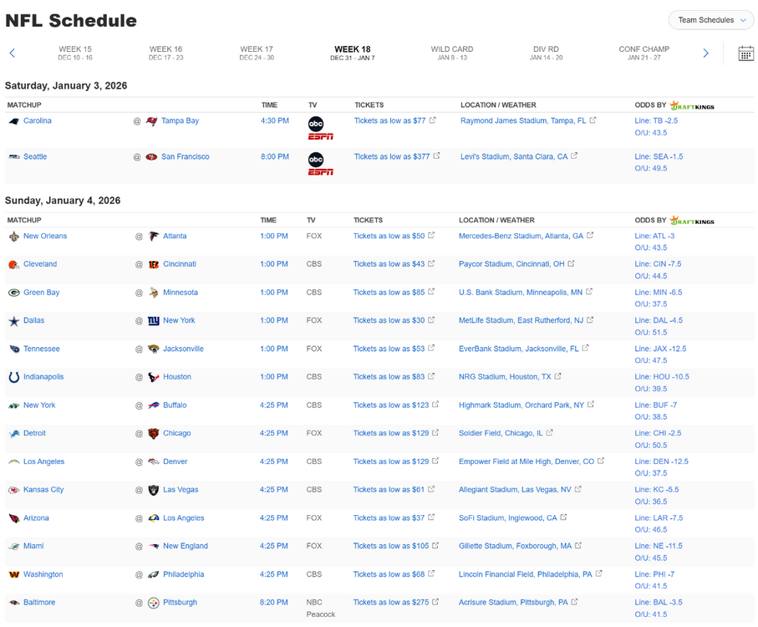The width and height of the screenshot is (758, 627).
Task: Open tickets as low as $377
Action: 392,156
